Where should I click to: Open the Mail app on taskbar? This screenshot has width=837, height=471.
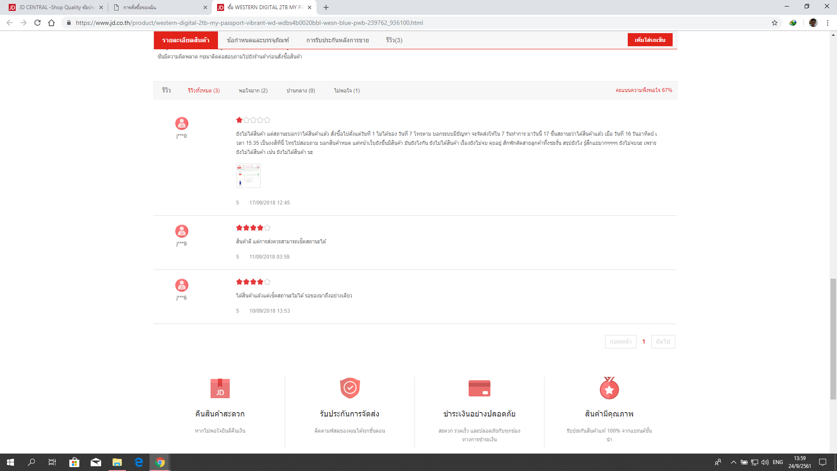[96, 462]
